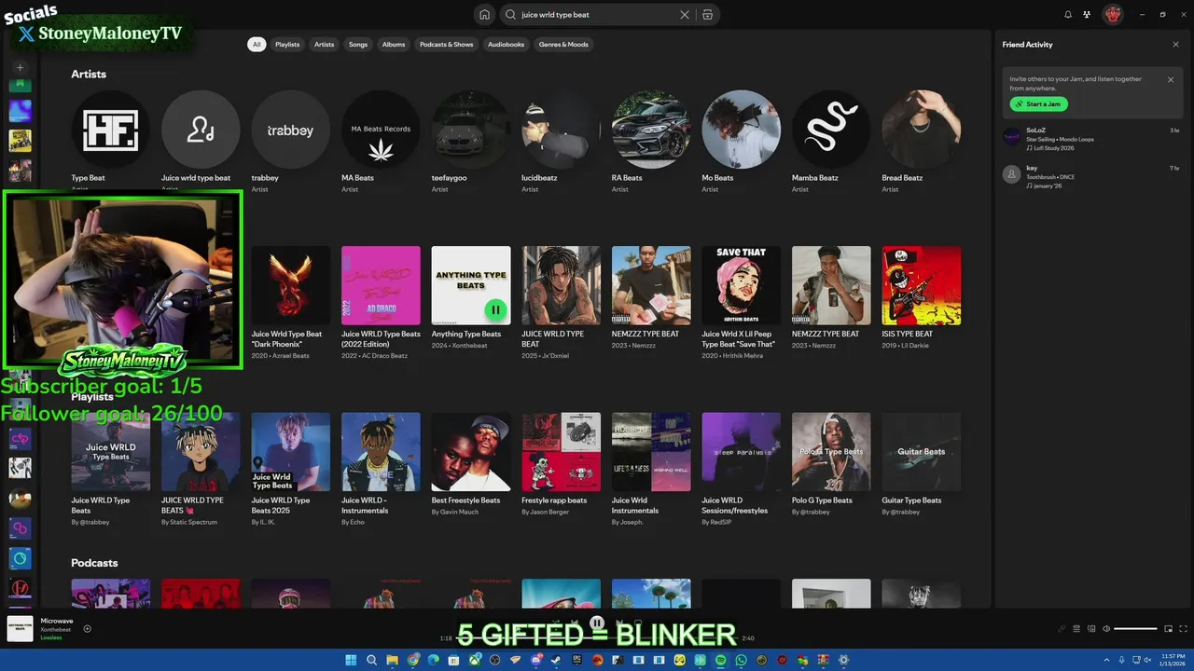Open Juice WRLD - Instrumentals playlist
This screenshot has width=1194, height=671.
point(381,452)
